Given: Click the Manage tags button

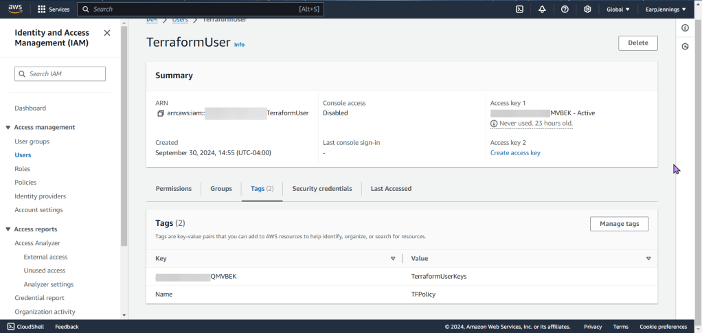Looking at the screenshot, I should tap(619, 224).
